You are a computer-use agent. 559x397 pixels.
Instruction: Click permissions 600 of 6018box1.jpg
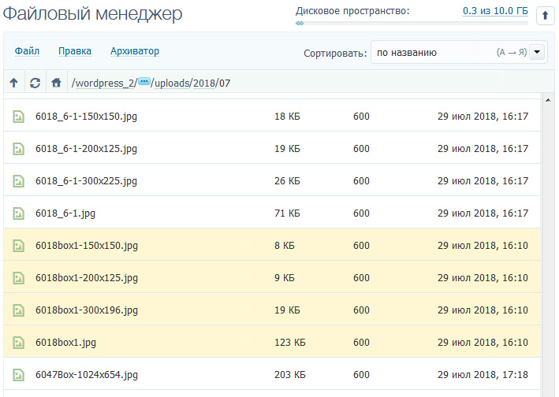tap(361, 343)
